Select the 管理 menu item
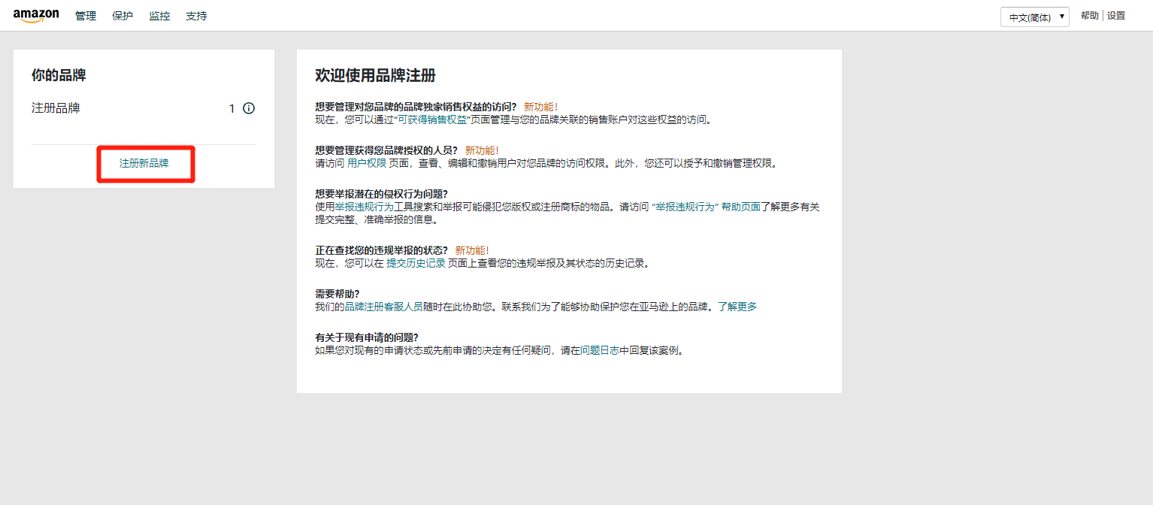This screenshot has width=1153, height=505. [x=85, y=16]
